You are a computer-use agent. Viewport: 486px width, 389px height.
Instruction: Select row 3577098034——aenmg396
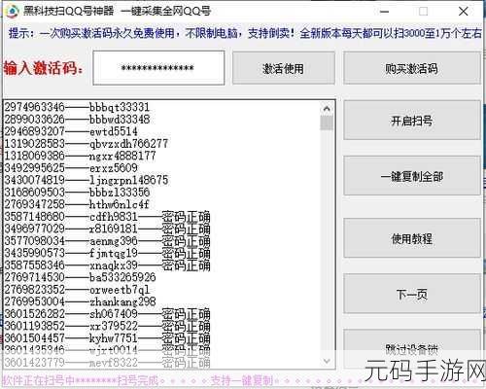click(107, 241)
